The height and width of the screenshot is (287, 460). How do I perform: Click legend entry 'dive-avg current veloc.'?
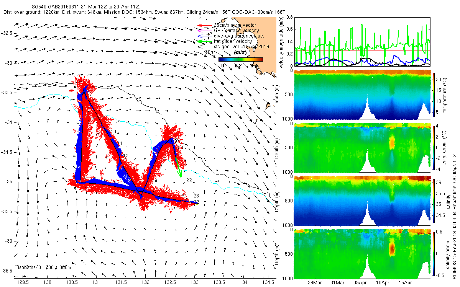pyautogui.click(x=239, y=36)
